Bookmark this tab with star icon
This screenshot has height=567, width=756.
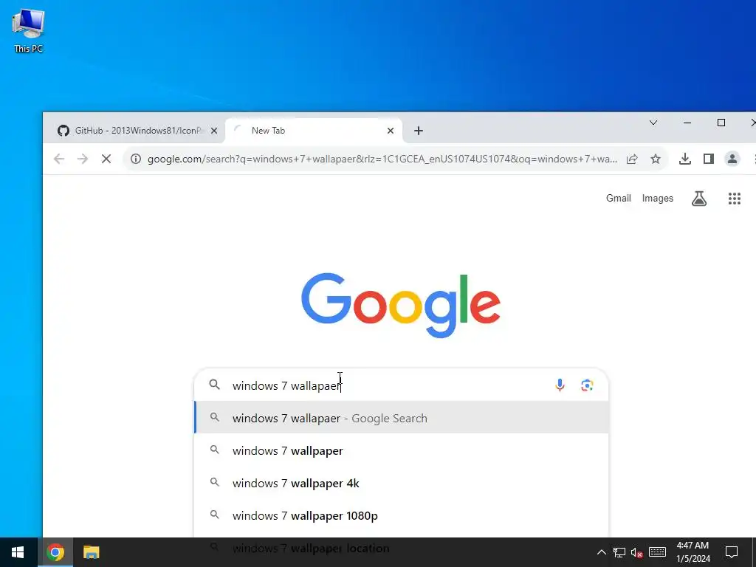click(x=656, y=159)
